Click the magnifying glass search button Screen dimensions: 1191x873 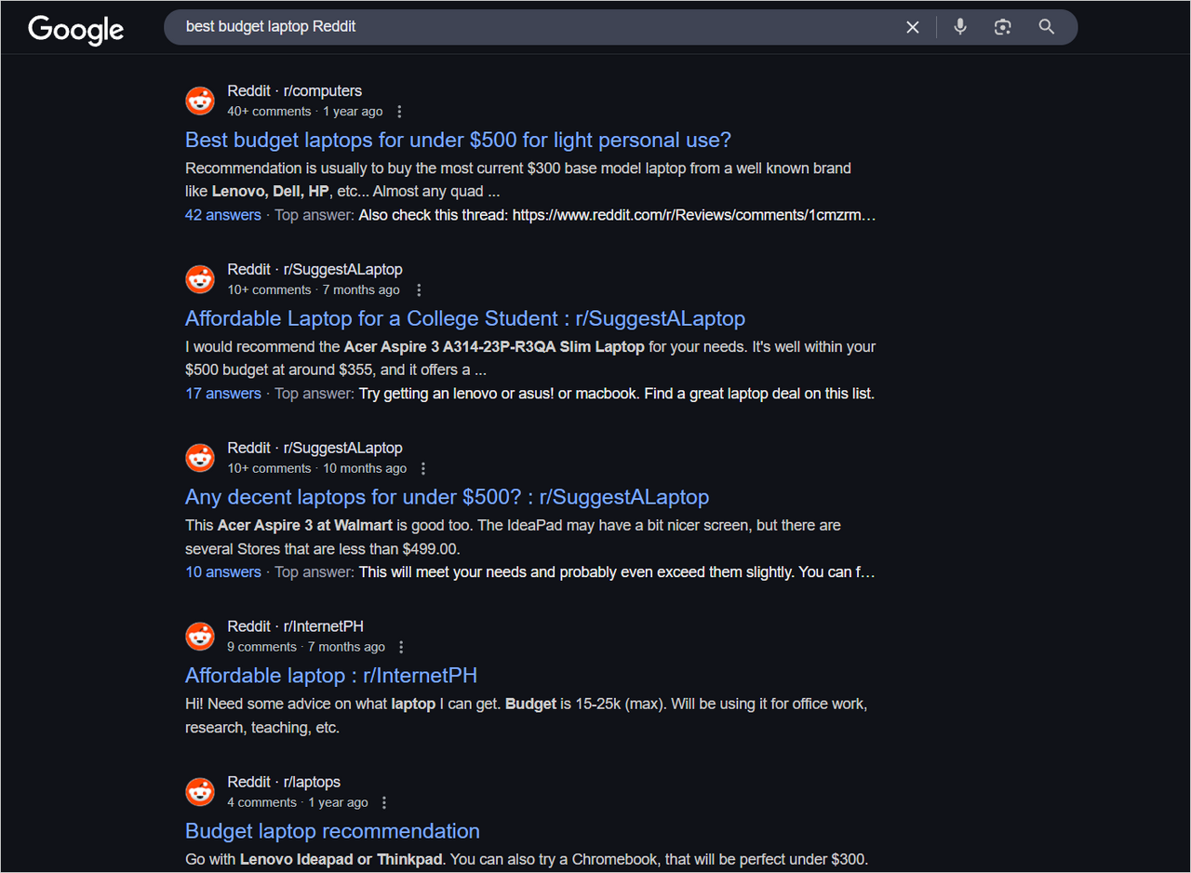click(1047, 27)
